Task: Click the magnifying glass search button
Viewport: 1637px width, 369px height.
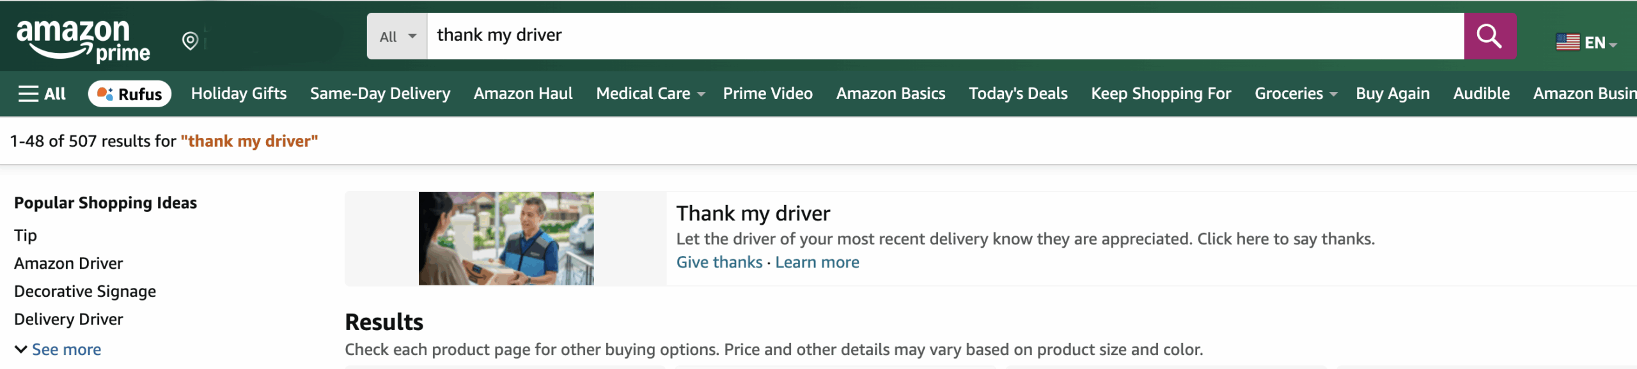Action: tap(1489, 36)
